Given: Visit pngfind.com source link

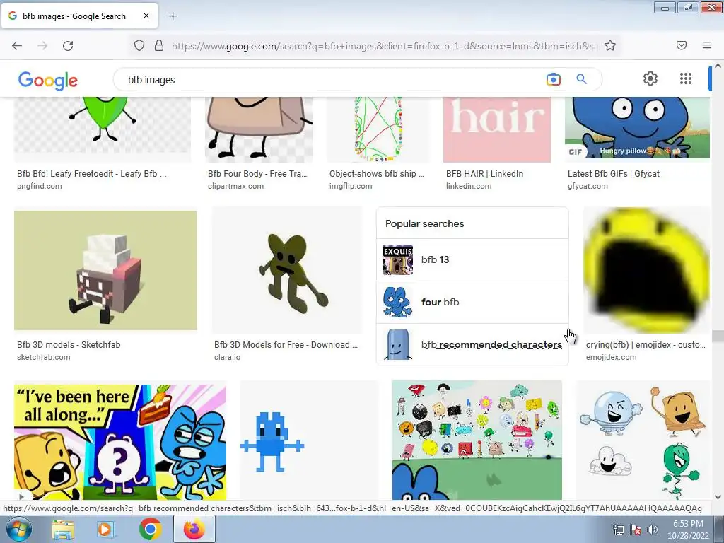Looking at the screenshot, I should pos(40,186).
